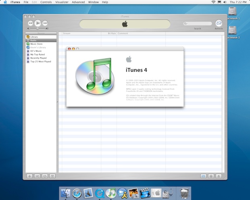This screenshot has height=200, width=250.
Task: Click the Add Playlist plus button
Action: pyautogui.click(x=29, y=176)
